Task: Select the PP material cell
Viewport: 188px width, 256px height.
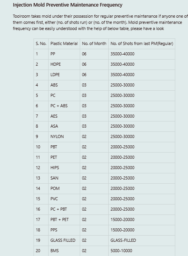Action: (x=64, y=54)
